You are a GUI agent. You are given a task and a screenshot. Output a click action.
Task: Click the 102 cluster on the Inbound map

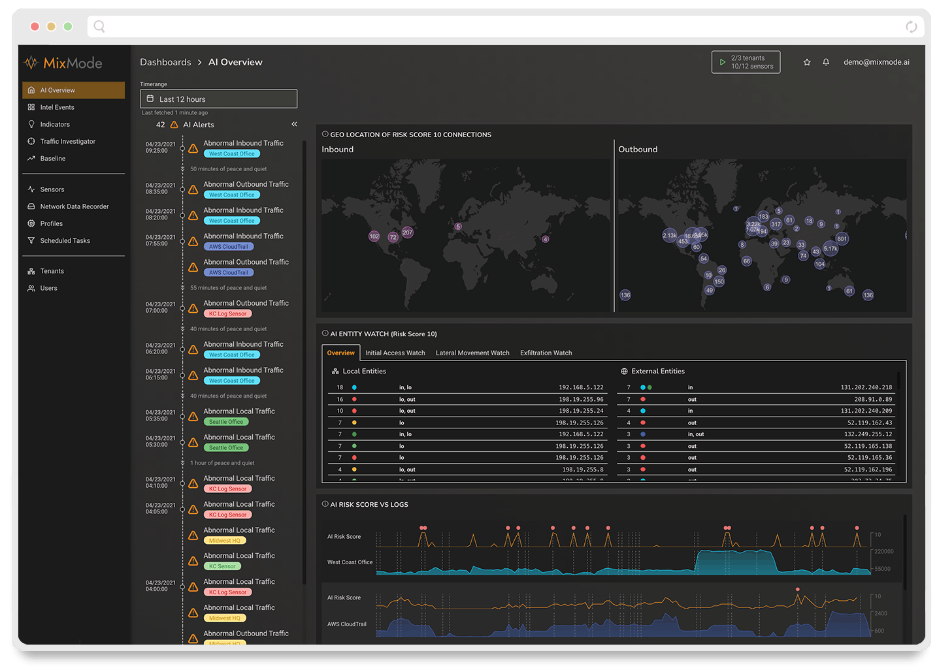pyautogui.click(x=374, y=236)
